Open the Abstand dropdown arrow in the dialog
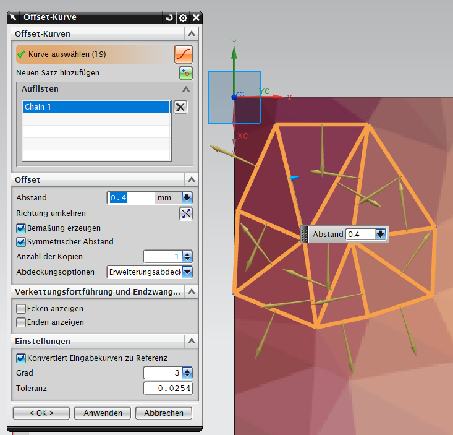The width and height of the screenshot is (453, 435). click(x=187, y=198)
